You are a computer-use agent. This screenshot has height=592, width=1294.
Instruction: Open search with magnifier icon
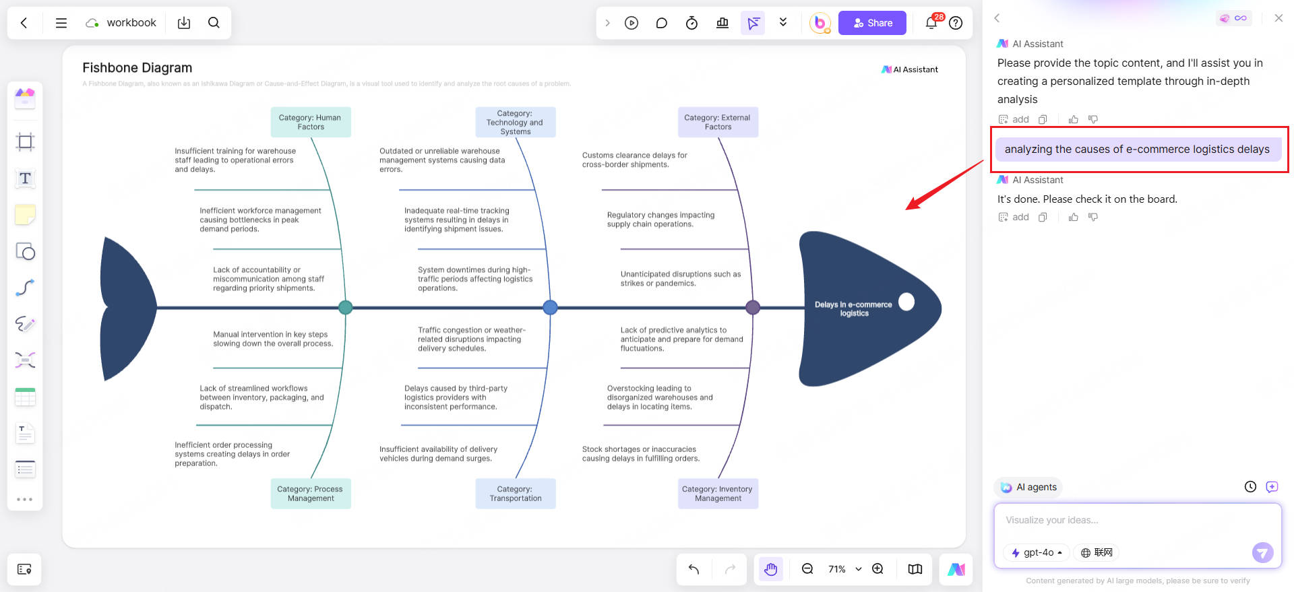point(214,23)
